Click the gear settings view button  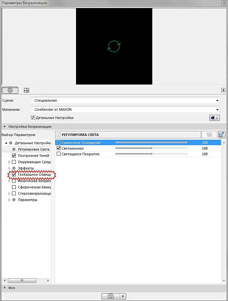[10, 90]
